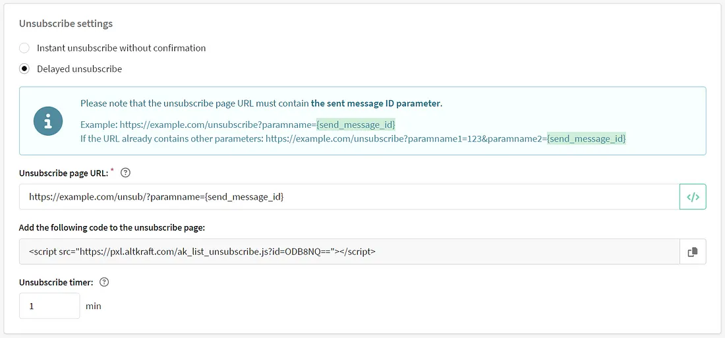The height and width of the screenshot is (338, 725).
Task: Open help tooltip for Unsubscribe timer
Action: tap(104, 282)
